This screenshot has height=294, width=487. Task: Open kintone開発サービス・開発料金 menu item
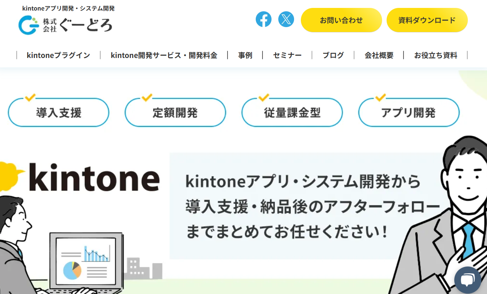point(164,55)
